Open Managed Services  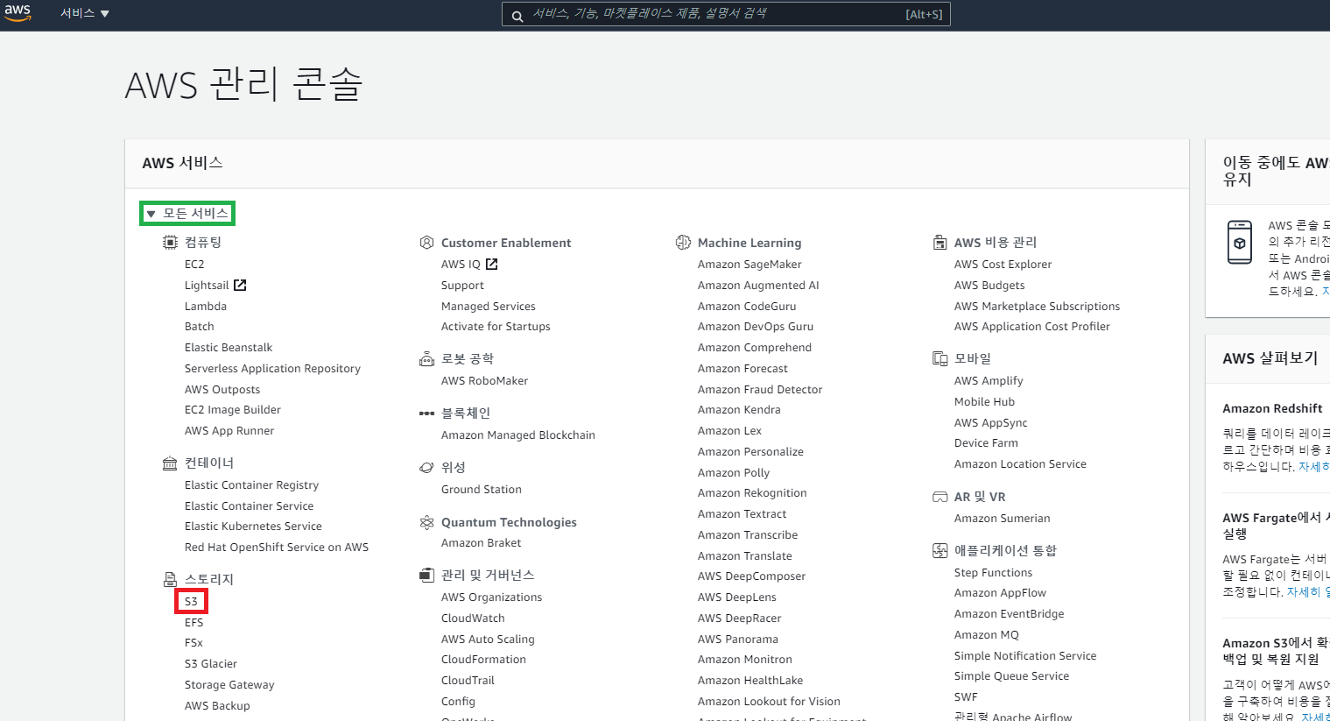pos(489,307)
